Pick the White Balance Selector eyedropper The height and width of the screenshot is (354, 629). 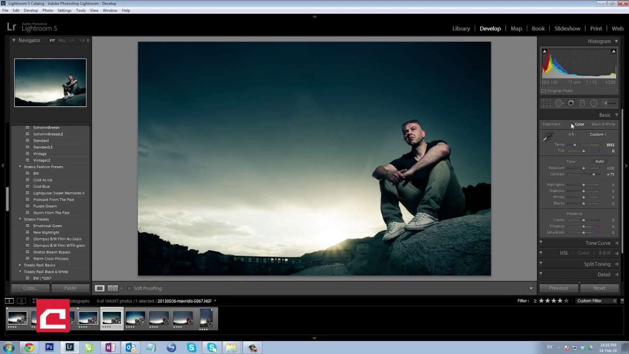click(547, 138)
